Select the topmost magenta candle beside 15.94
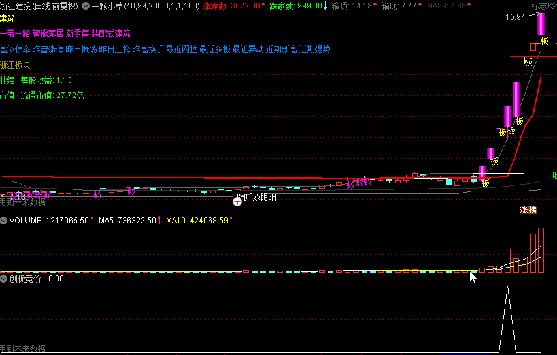 541,24
